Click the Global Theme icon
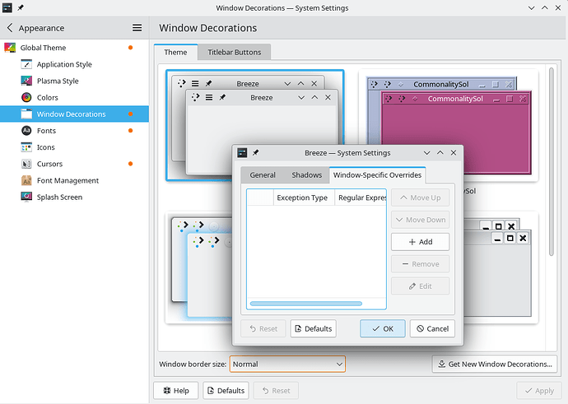The width and height of the screenshot is (568, 404). (10, 48)
